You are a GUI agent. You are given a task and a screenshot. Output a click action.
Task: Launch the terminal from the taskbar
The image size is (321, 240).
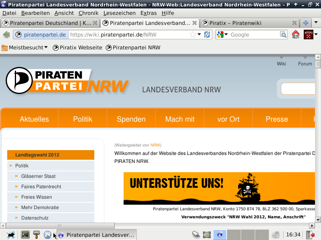pos(25,235)
